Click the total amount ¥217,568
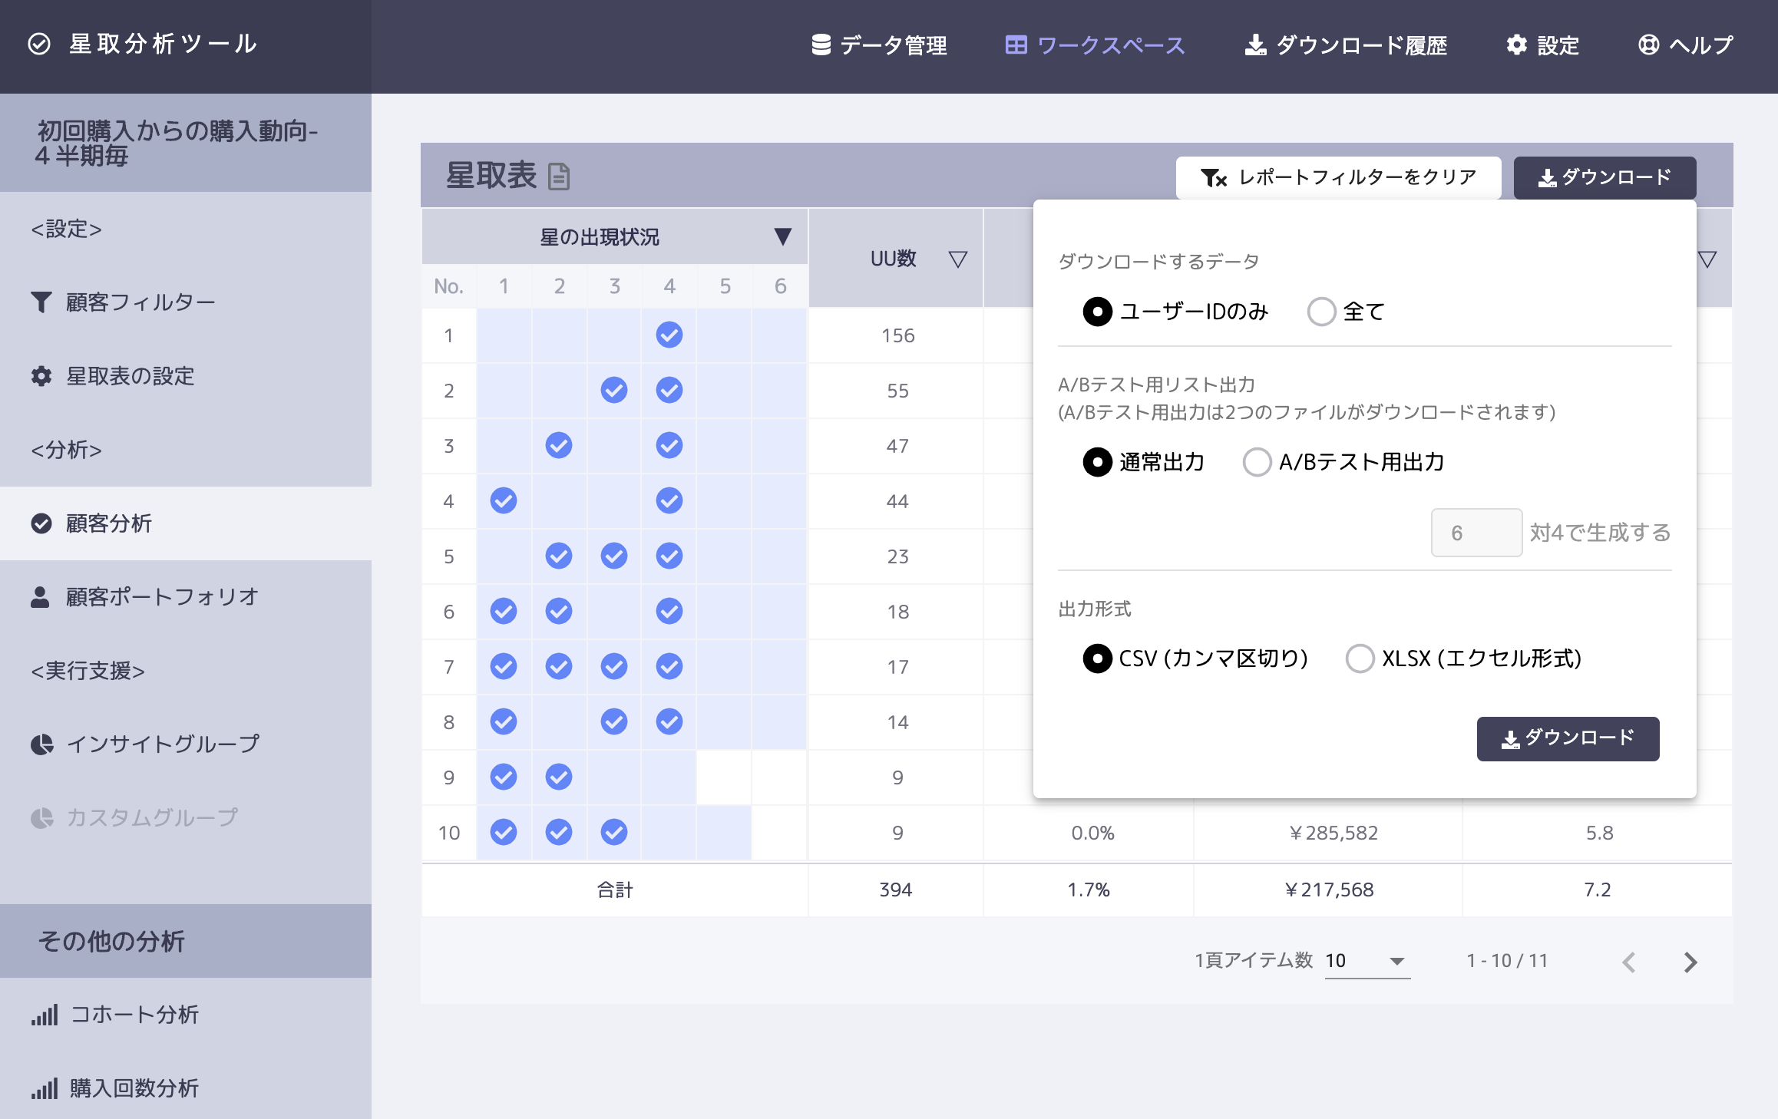Image resolution: width=1778 pixels, height=1119 pixels. 1329,890
